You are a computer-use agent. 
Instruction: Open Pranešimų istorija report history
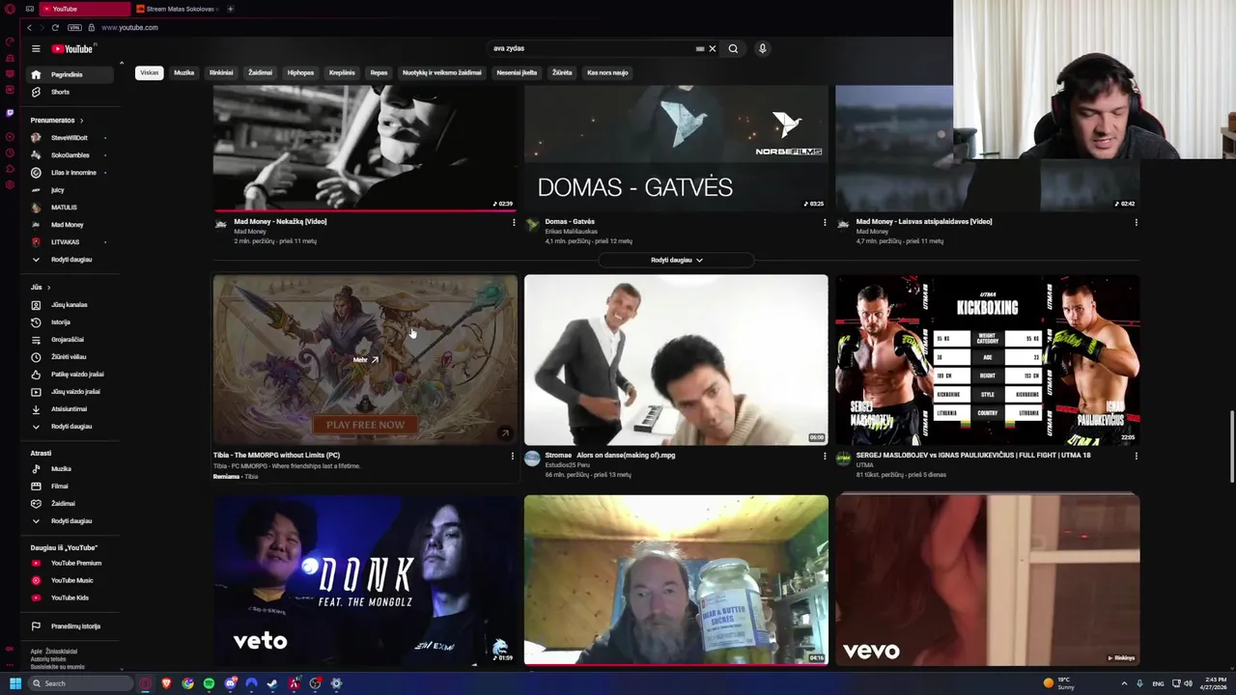coord(70,625)
